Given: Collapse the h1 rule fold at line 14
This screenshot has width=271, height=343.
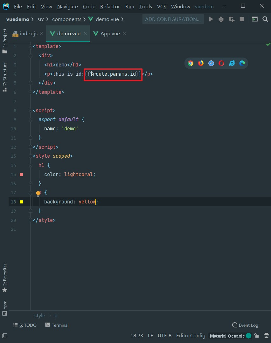Looking at the screenshot, I should tap(31, 165).
